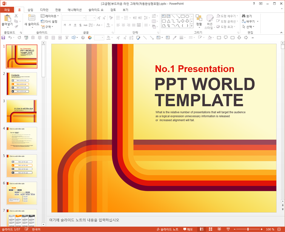Screen dimensions: 285x232
Task: Switch to Slide Sorter view in the status bar
Action: (211, 229)
